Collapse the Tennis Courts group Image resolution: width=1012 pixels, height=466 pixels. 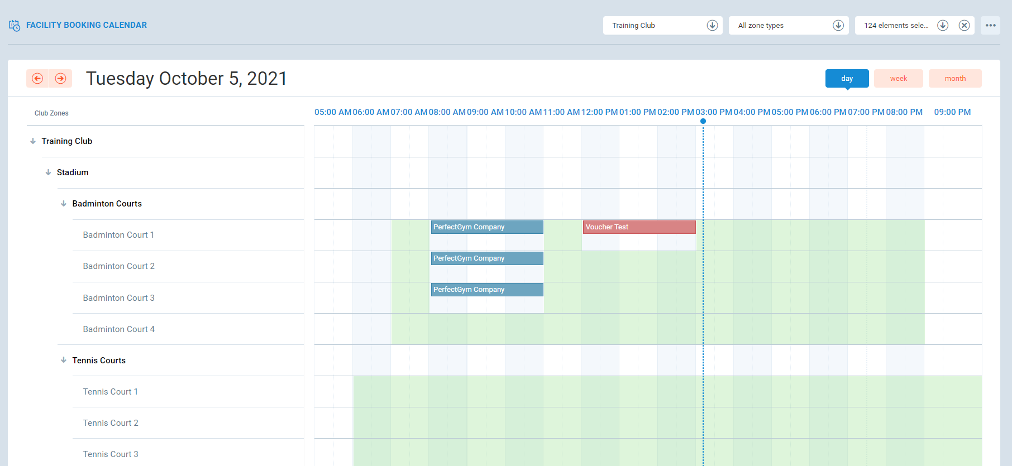[64, 361]
